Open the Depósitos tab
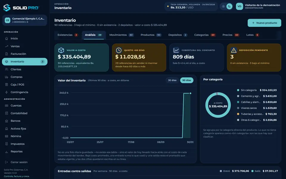Image resolution: width=286 pixels, height=179 pixels. coord(178,35)
